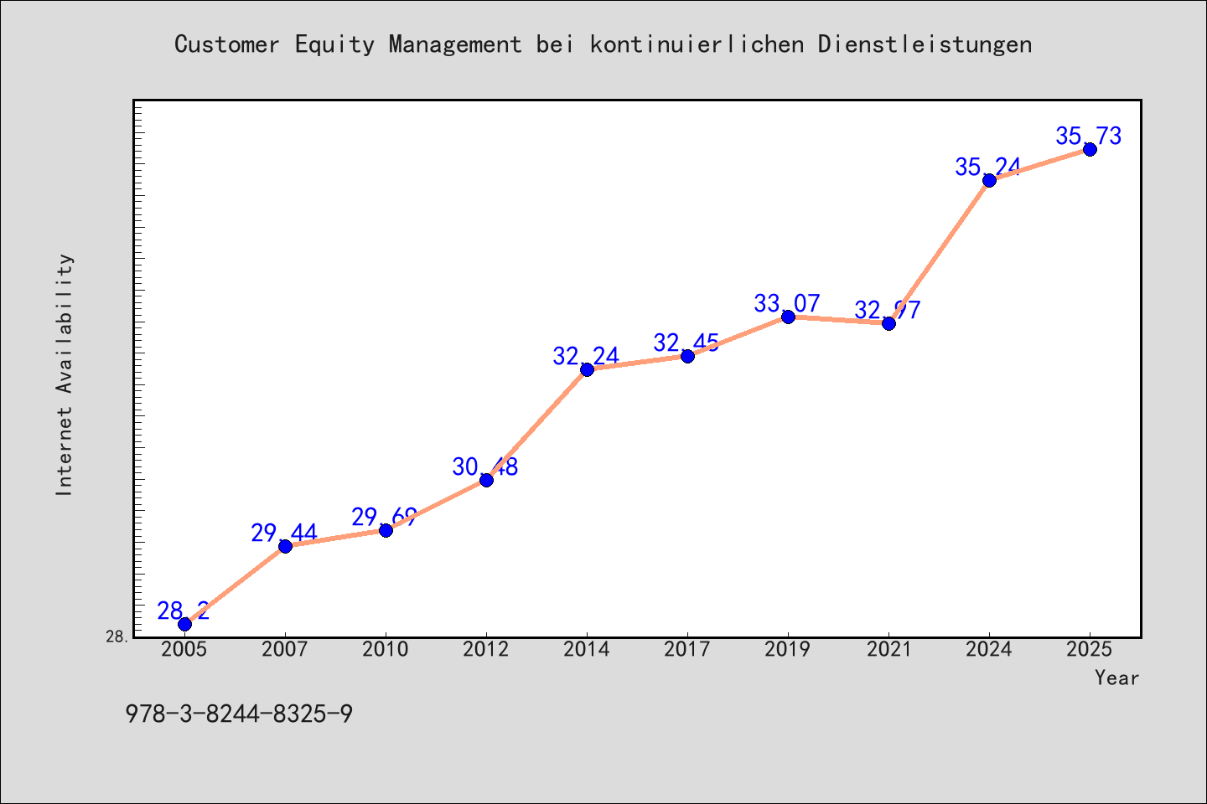Click the 29.44 value label

[284, 533]
